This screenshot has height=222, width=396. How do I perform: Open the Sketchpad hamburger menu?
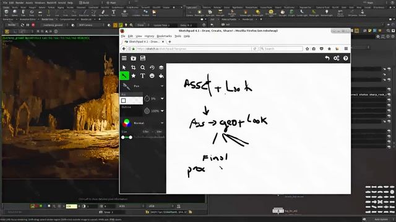[124, 58]
